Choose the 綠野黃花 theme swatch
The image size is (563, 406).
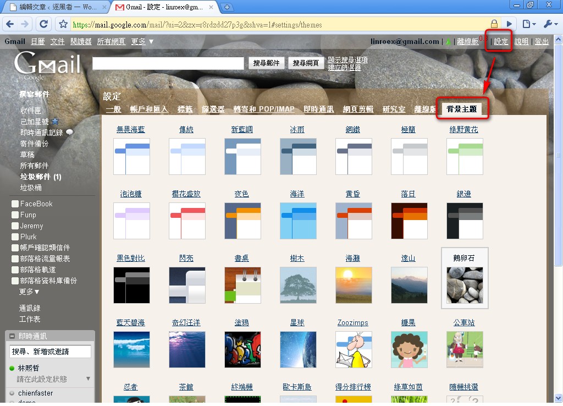coord(465,156)
